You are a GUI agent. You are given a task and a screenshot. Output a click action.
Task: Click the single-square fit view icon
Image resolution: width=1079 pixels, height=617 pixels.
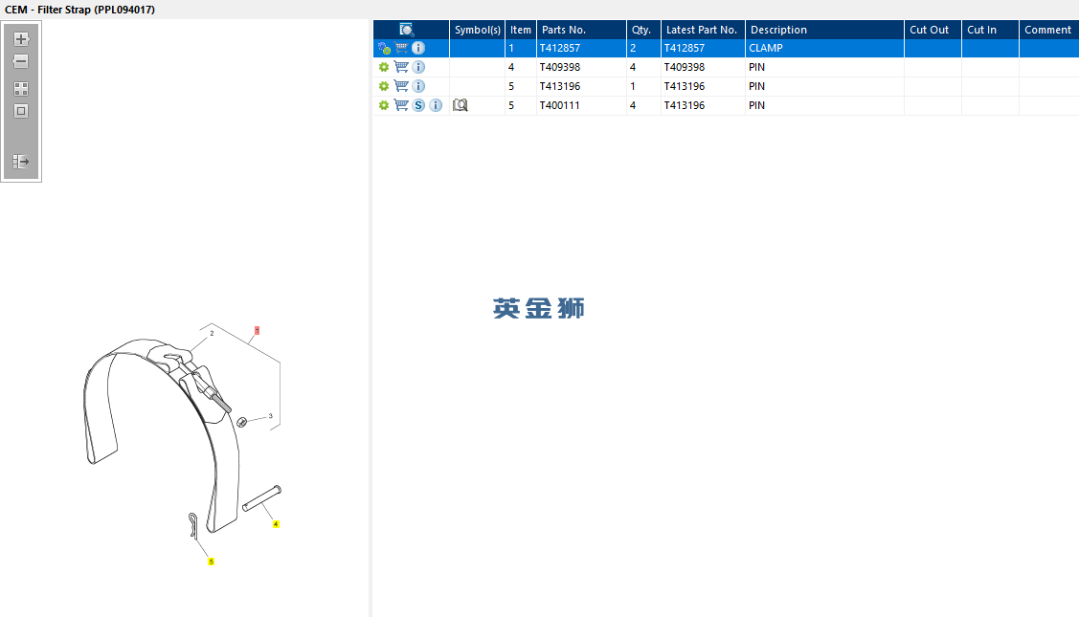tap(21, 111)
